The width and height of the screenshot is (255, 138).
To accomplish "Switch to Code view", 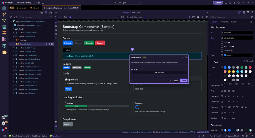I will 133,12.
